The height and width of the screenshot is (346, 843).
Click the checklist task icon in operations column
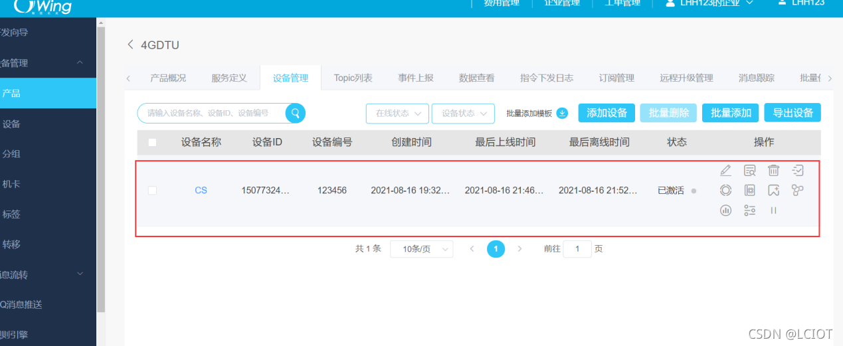pyautogui.click(x=798, y=171)
